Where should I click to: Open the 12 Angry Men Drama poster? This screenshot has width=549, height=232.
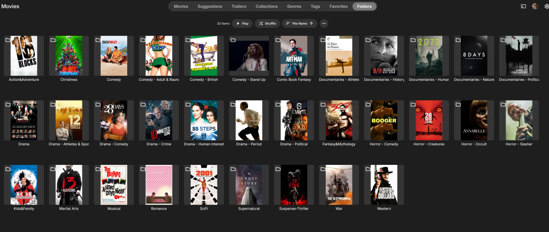[24, 120]
